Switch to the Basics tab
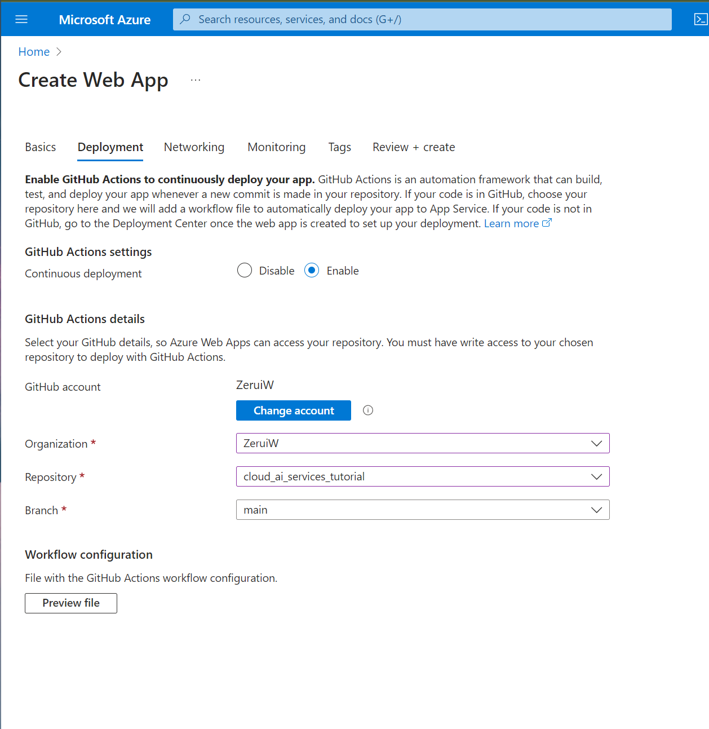 (x=41, y=147)
